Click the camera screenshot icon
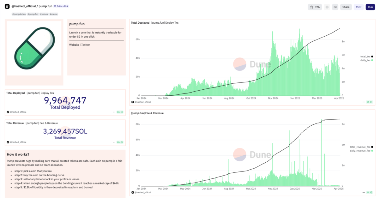Screen dimensions: 379x198 [x=335, y=7]
